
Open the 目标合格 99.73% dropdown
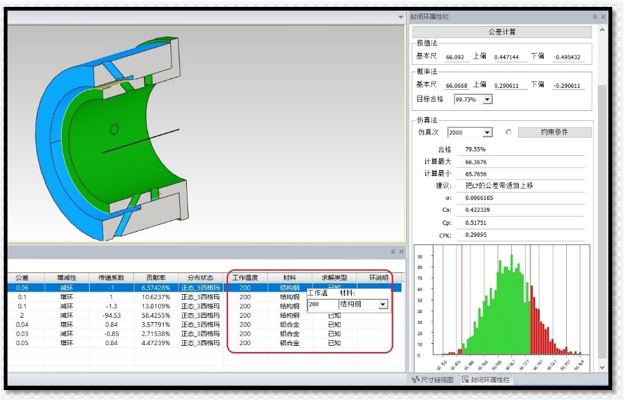pos(487,100)
